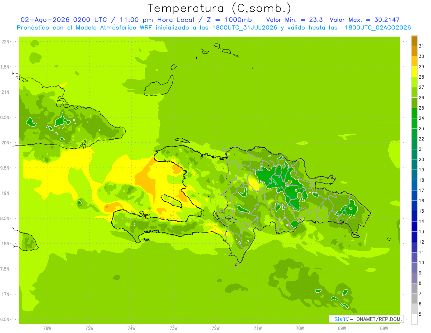Image resolution: width=431 pixels, height=333 pixels.
Task: Click the "70W" longitude axis label
Action: [300, 328]
